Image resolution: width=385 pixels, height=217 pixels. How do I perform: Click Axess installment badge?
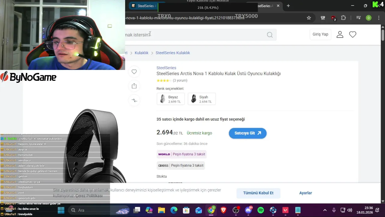(181, 165)
